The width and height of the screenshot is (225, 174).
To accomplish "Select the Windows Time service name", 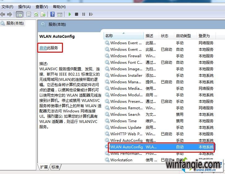I will [x=123, y=121].
